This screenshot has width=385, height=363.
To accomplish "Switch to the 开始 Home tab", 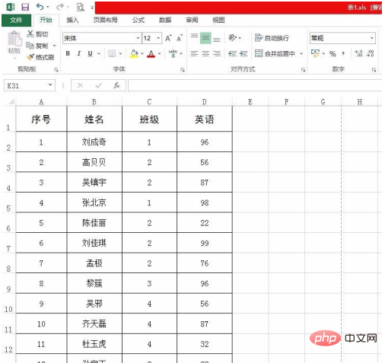I will tap(46, 21).
